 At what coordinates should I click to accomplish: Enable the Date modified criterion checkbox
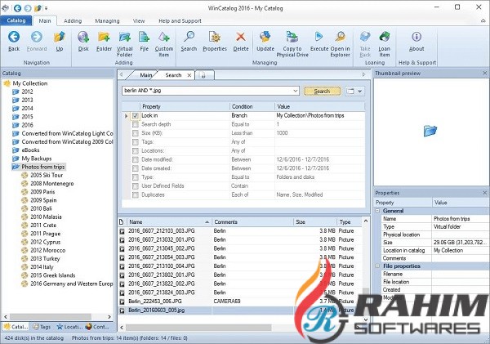click(136, 159)
